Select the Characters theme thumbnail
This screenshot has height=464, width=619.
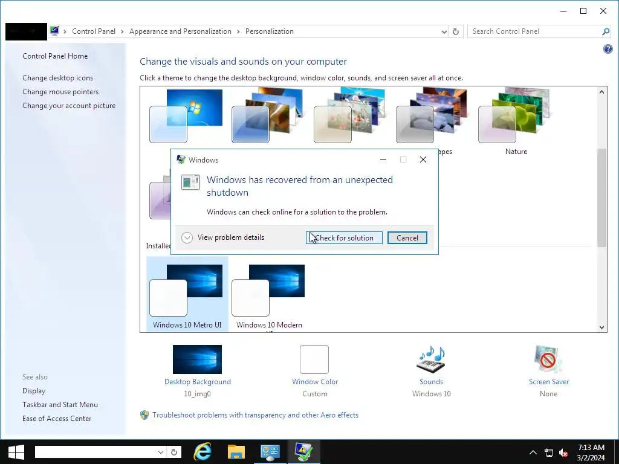click(x=350, y=115)
